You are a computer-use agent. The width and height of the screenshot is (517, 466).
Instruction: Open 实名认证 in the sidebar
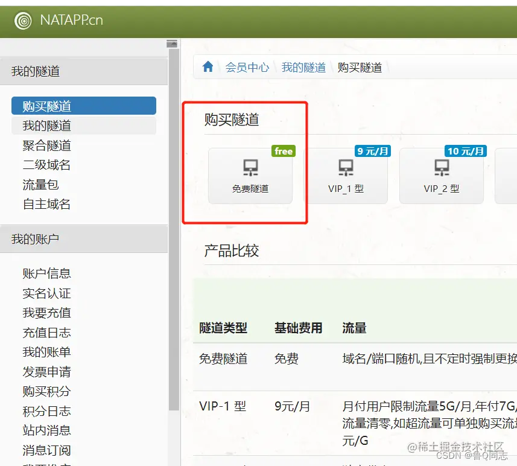[x=47, y=293]
